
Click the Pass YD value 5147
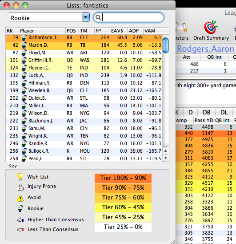pos(208,133)
